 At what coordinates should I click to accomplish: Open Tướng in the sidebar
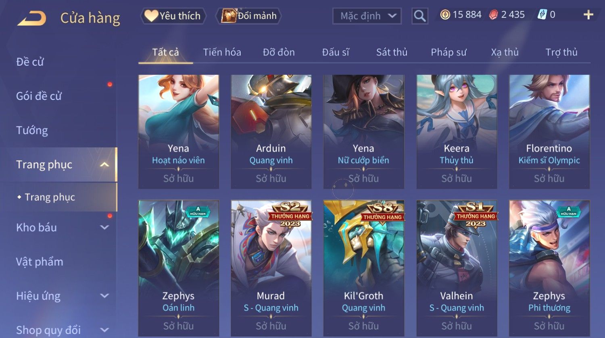click(32, 130)
